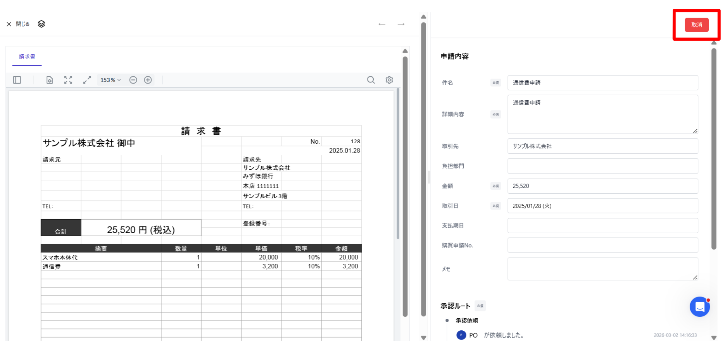Edit the 件名 input field
The width and height of the screenshot is (725, 347).
pos(602,82)
